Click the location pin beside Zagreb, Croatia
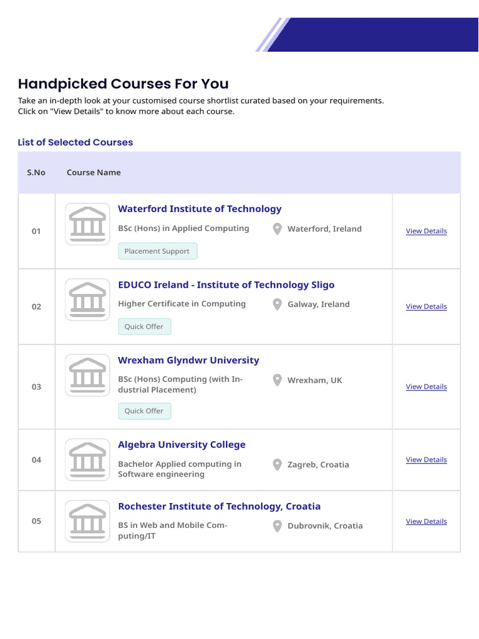This screenshot has height=639, width=479. click(278, 464)
